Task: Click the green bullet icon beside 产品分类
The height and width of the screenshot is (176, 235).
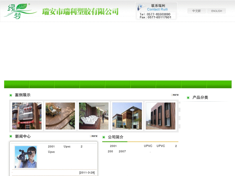Action: click(x=188, y=98)
